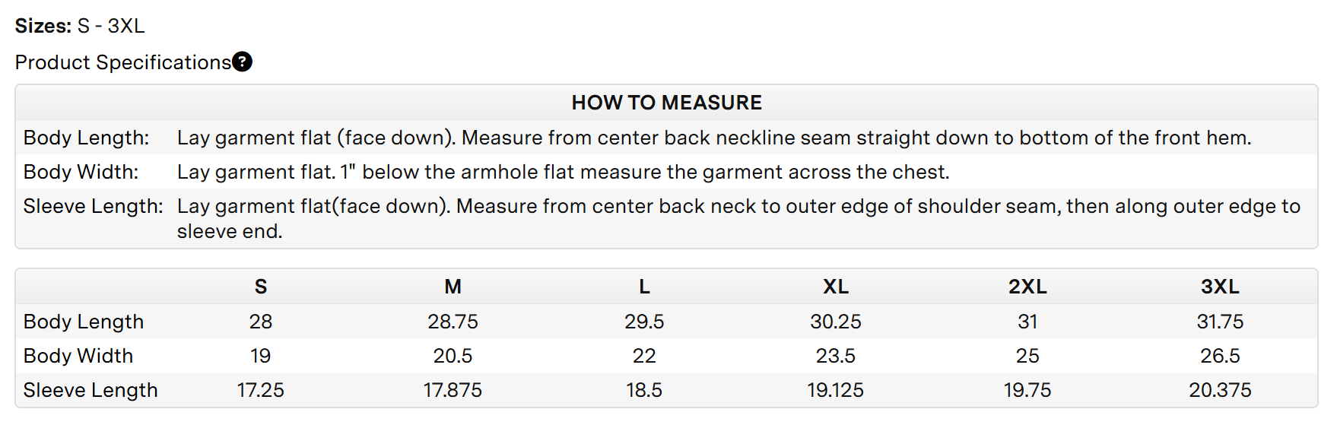Click the Body Length row label in size table
1337x425 pixels.
tap(84, 322)
